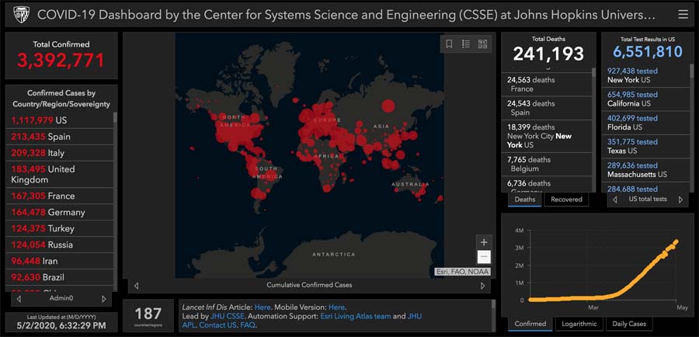The width and height of the screenshot is (699, 337).
Task: Select the 24,543 deaths Spain entry
Action: [547, 108]
